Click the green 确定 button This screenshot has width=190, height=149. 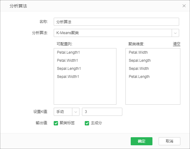141,141
